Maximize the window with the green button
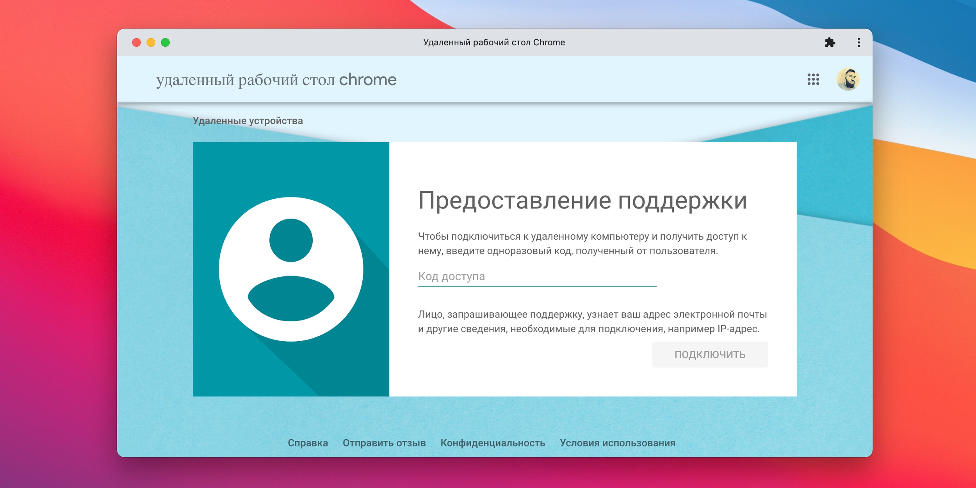976x488 pixels. tap(165, 43)
